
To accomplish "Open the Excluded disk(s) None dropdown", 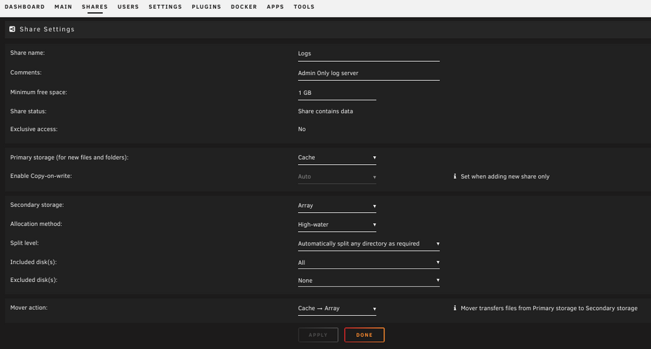I will tap(368, 281).
